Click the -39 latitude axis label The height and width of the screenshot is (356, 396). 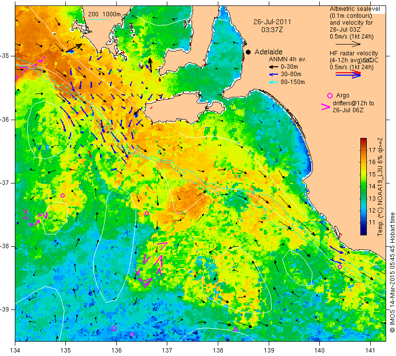[x=4, y=310]
